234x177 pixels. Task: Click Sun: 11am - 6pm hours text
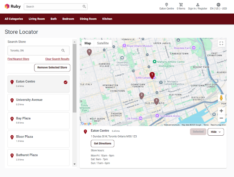click(x=100, y=163)
